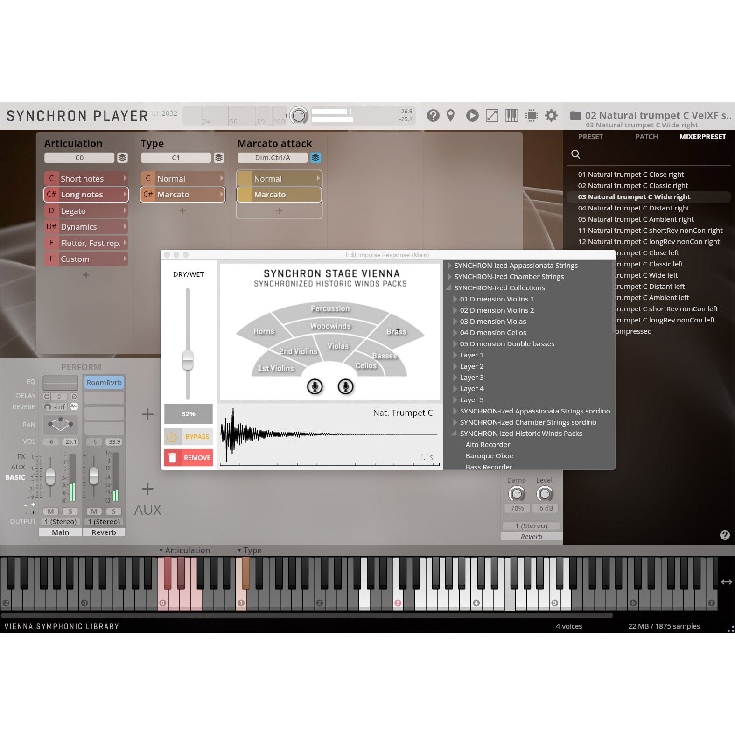Image resolution: width=735 pixels, height=735 pixels.
Task: Collapse the SYNCHRON-ized Historic Winds Packs folder
Action: (454, 433)
